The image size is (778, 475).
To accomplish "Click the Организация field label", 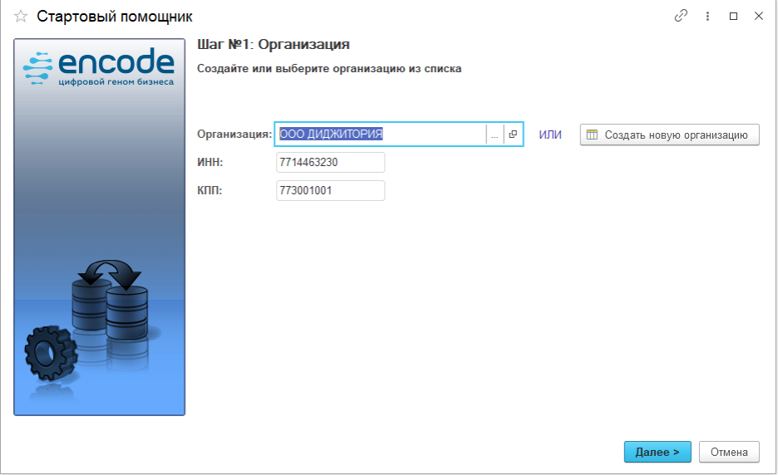I will click(234, 135).
